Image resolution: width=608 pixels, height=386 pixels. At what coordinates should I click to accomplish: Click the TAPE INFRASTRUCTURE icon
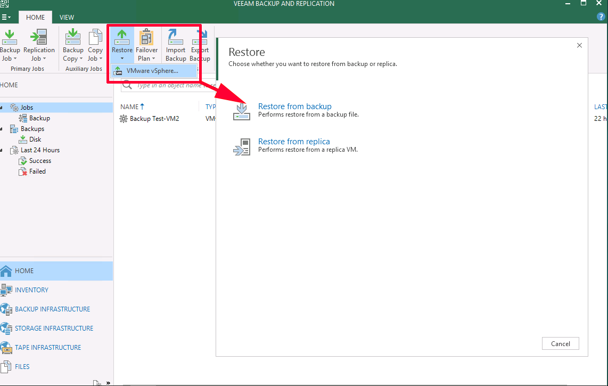pyautogui.click(x=6, y=347)
